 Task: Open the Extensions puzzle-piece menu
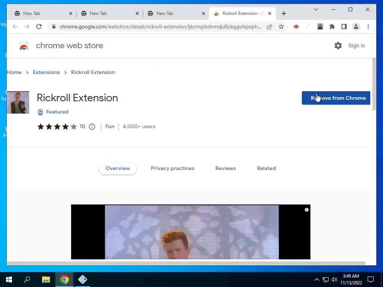332,27
